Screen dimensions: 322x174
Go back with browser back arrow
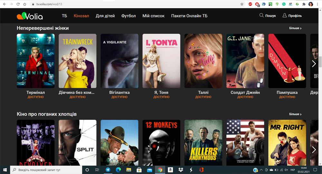click(x=5, y=4)
